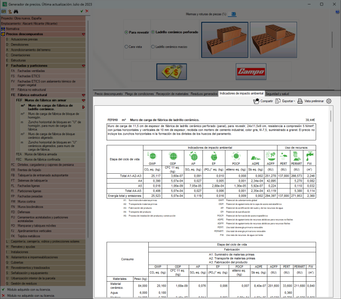
Task: Click the Mermas y roturas percentage field
Action: (234, 14)
